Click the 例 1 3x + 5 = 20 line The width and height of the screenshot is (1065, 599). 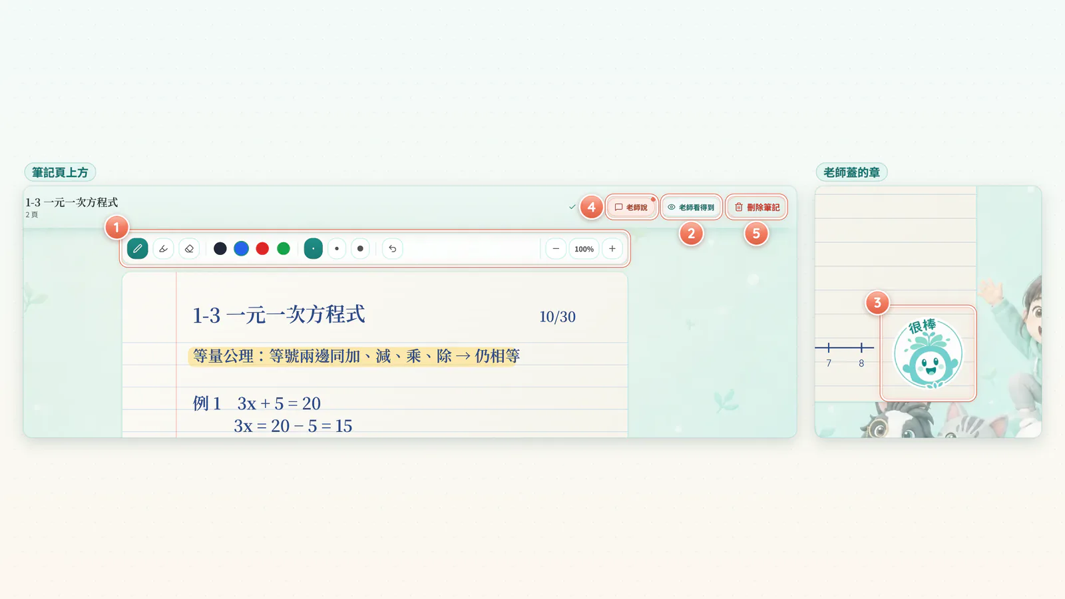coord(257,403)
